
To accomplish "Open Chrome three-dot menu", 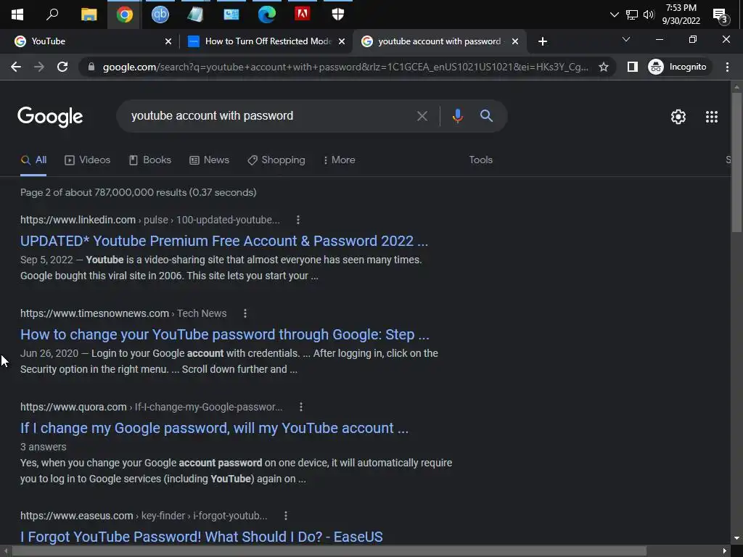I will (x=727, y=67).
